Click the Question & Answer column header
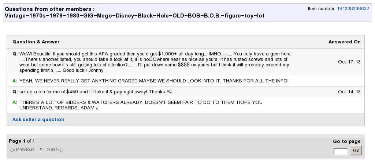Screen dimensions: 375x163 (x=36, y=42)
